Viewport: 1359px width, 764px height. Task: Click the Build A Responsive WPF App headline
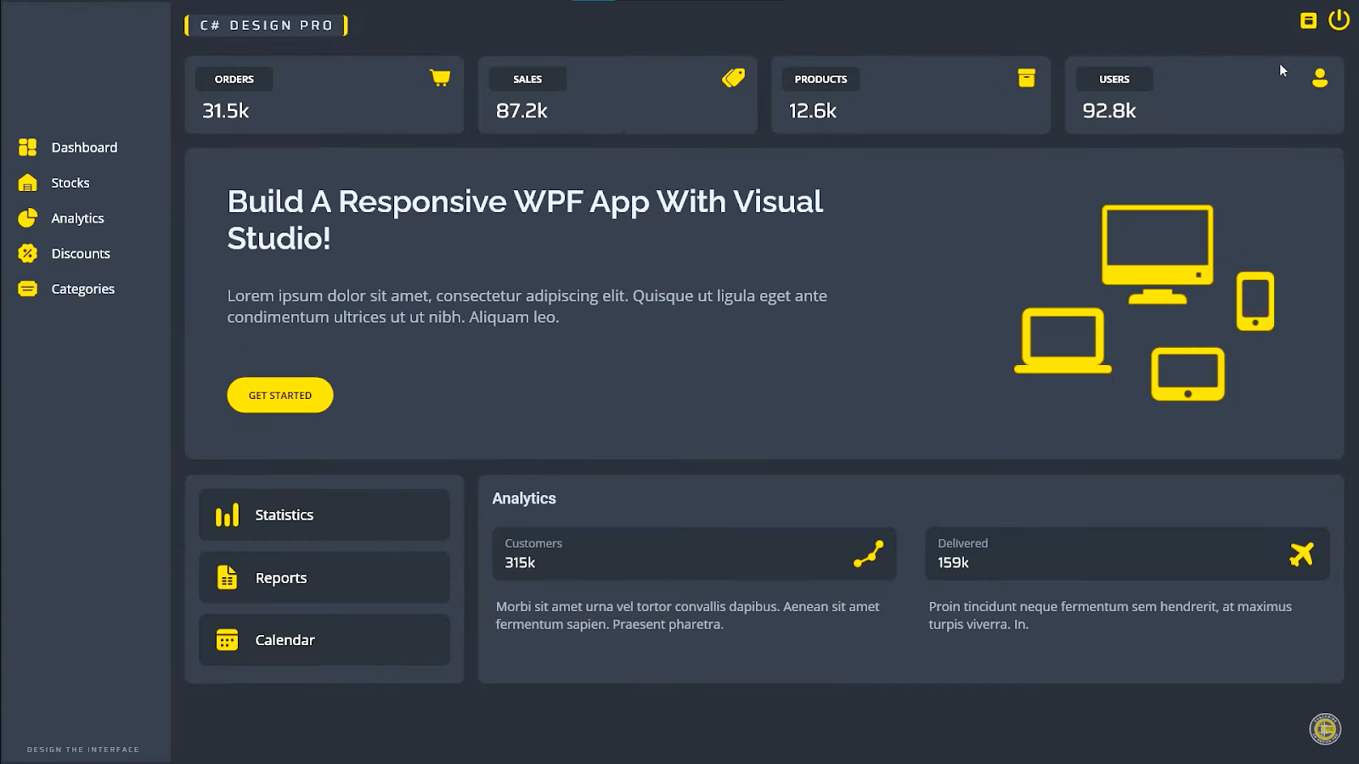pyautogui.click(x=525, y=220)
